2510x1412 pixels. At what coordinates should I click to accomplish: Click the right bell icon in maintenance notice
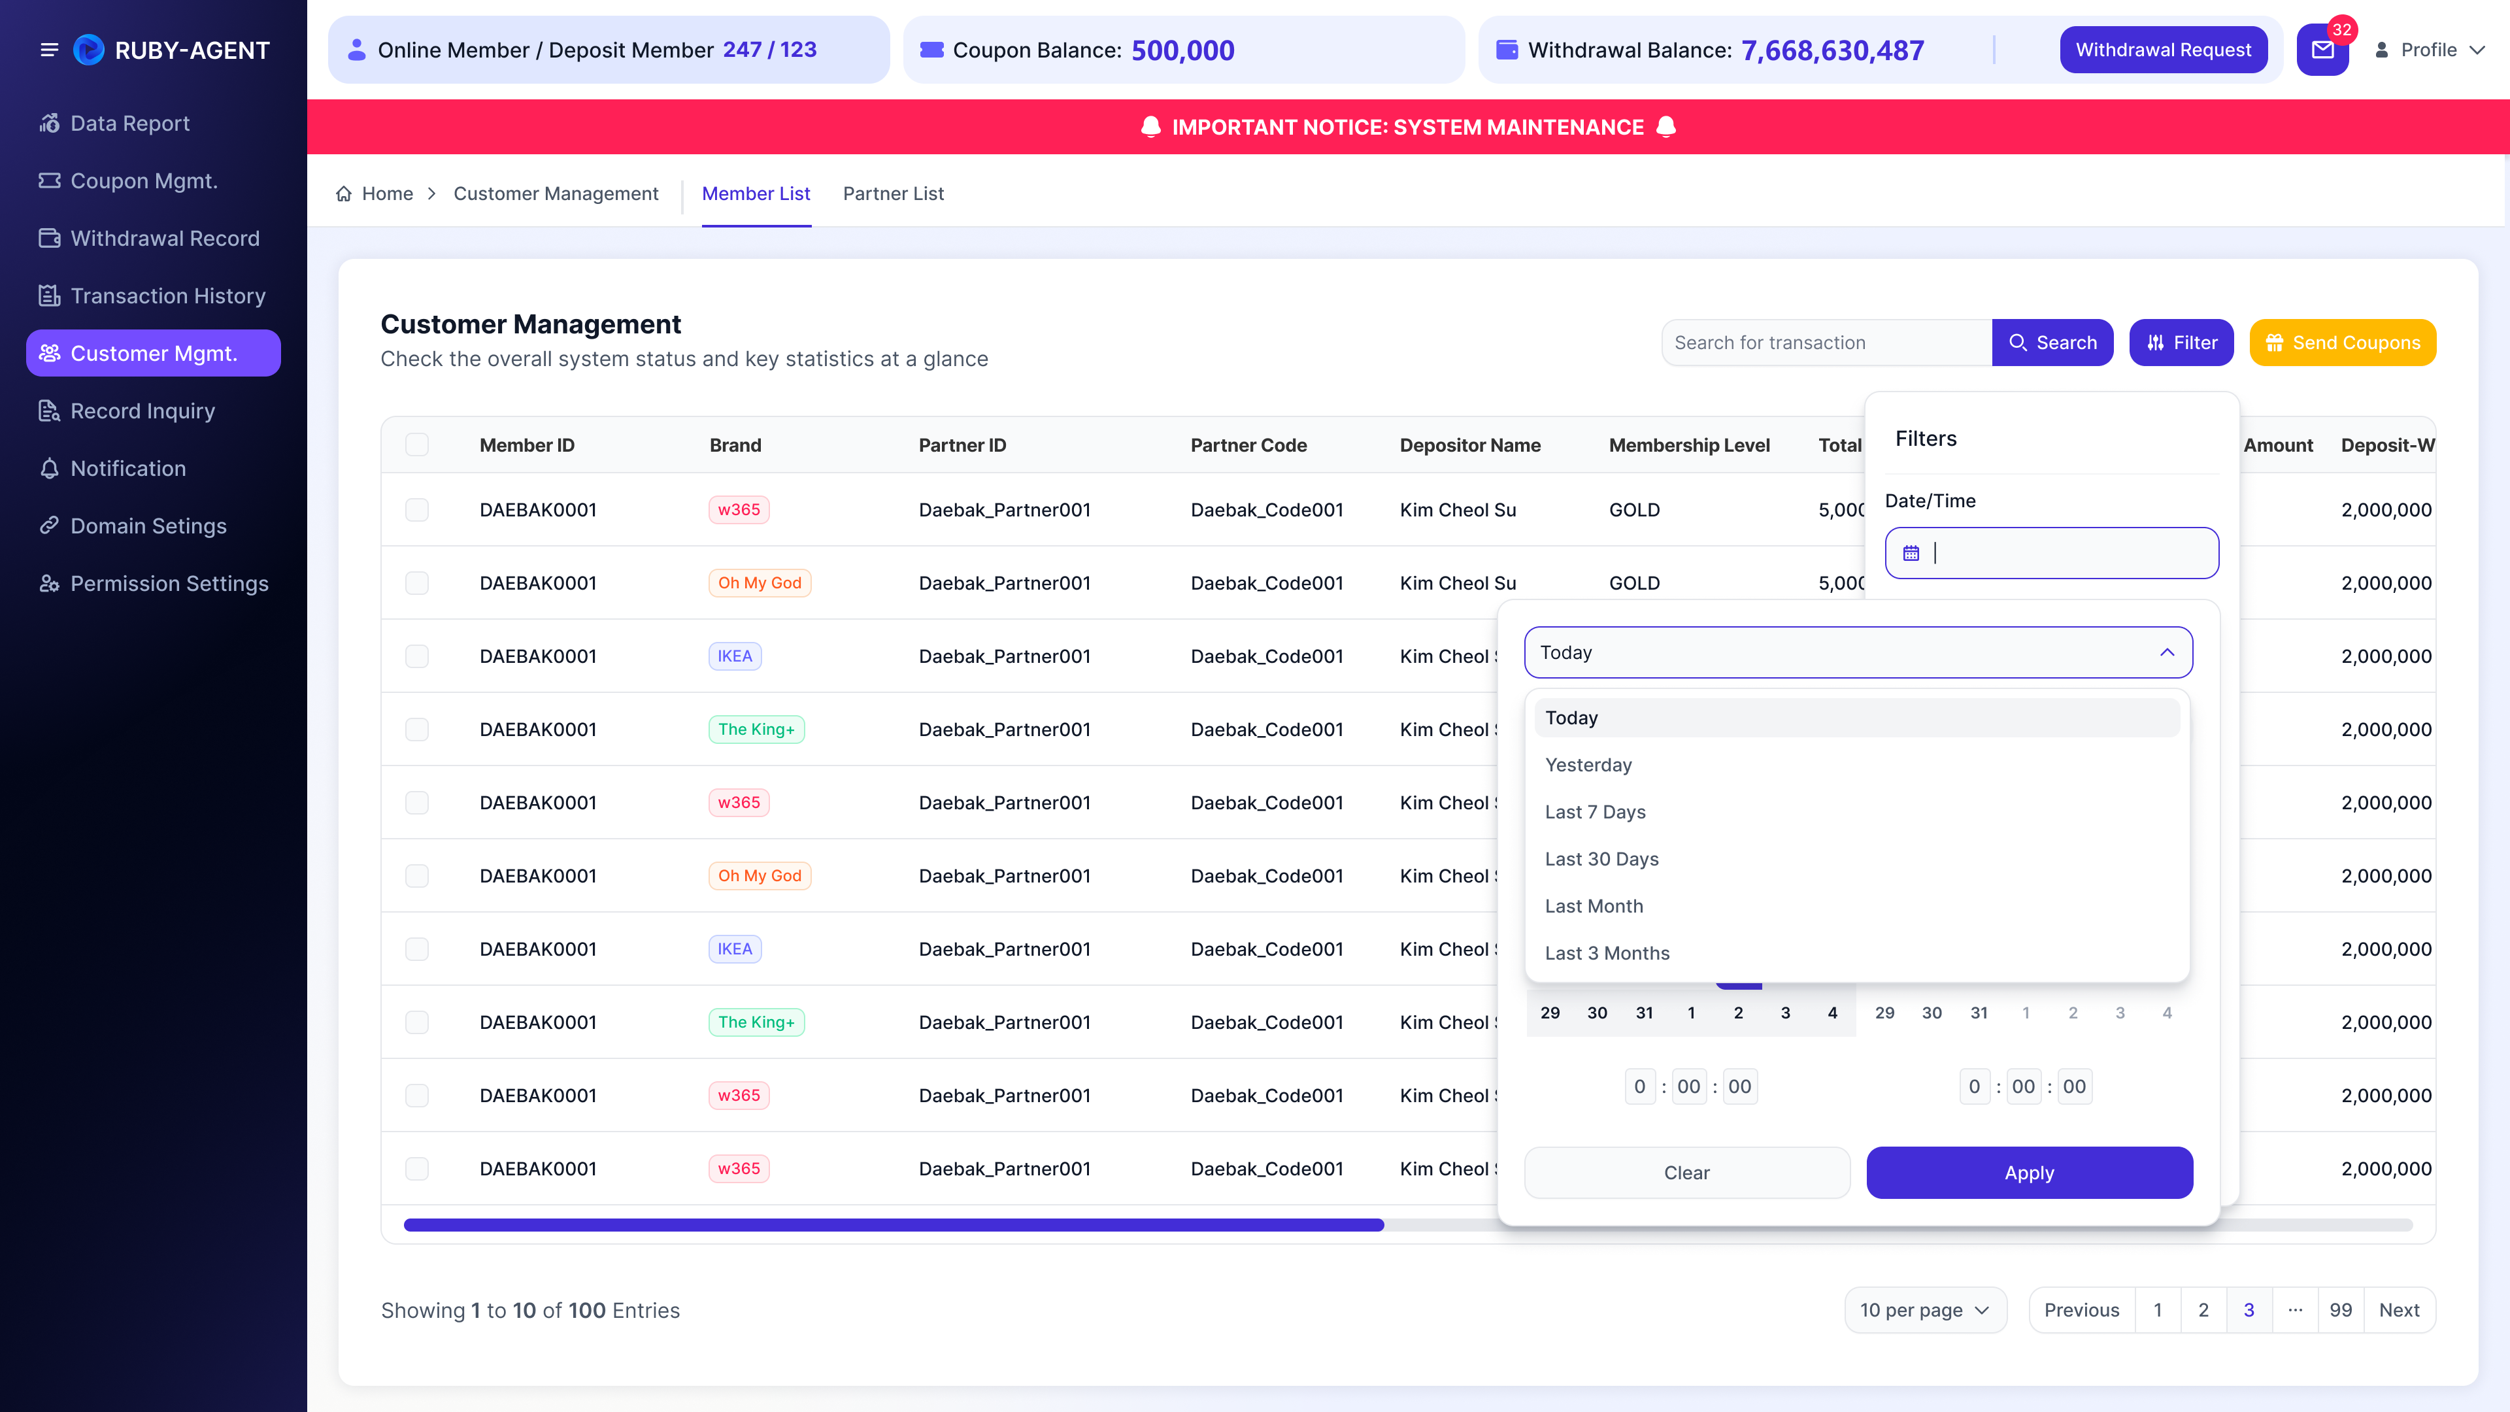point(1666,127)
